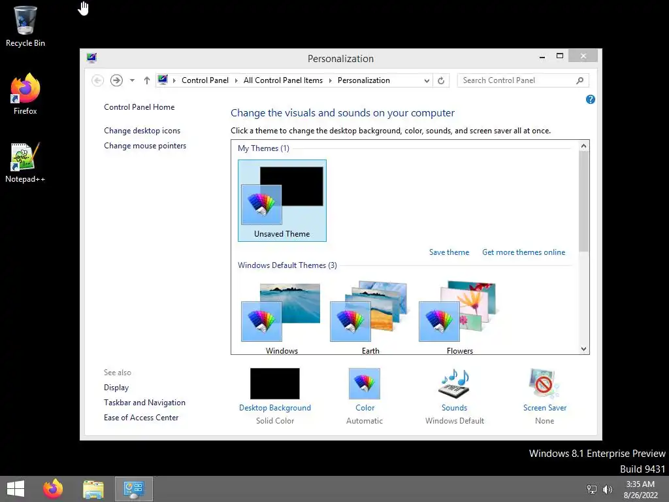Image resolution: width=669 pixels, height=502 pixels.
Task: Apply the Windows default theme
Action: point(282,318)
